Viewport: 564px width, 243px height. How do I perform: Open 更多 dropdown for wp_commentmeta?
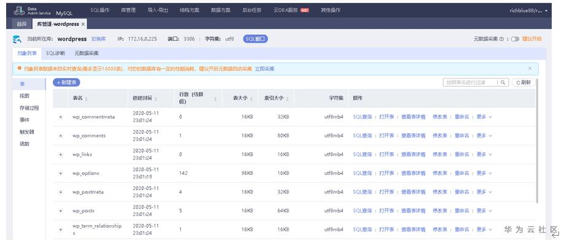tap(484, 117)
